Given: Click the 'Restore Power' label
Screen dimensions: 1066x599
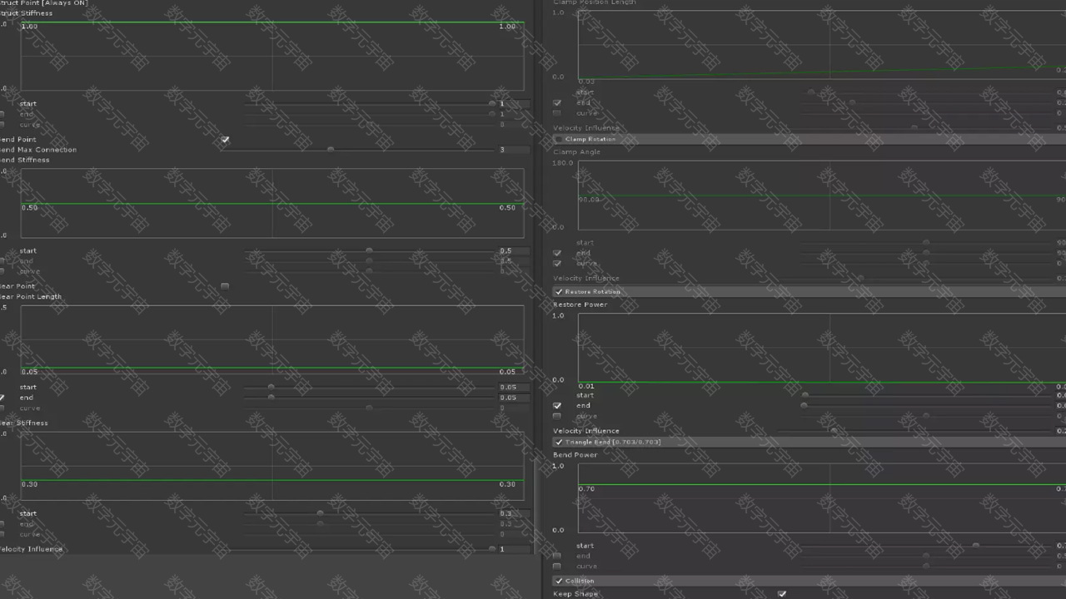Looking at the screenshot, I should [x=580, y=304].
